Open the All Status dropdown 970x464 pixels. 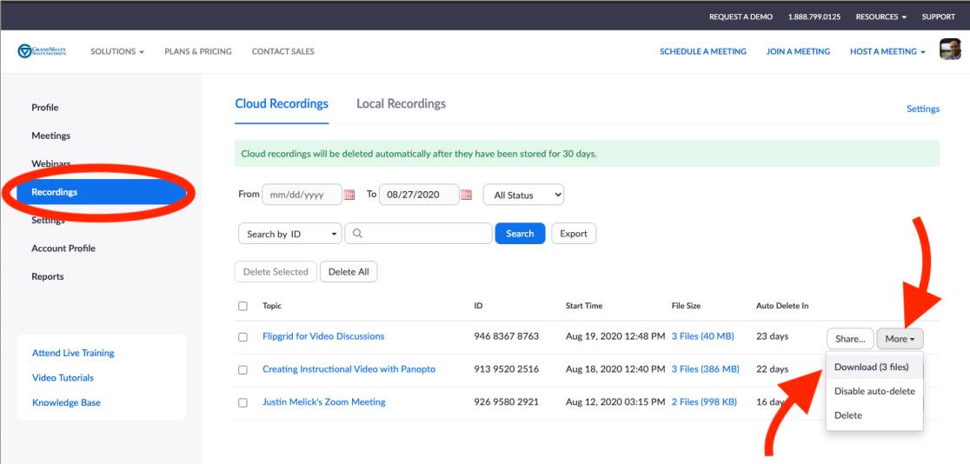(x=523, y=195)
